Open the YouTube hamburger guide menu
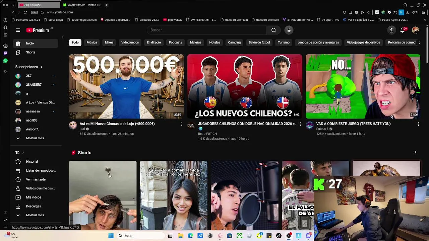Viewport: 429px width, 241px height. [18, 30]
